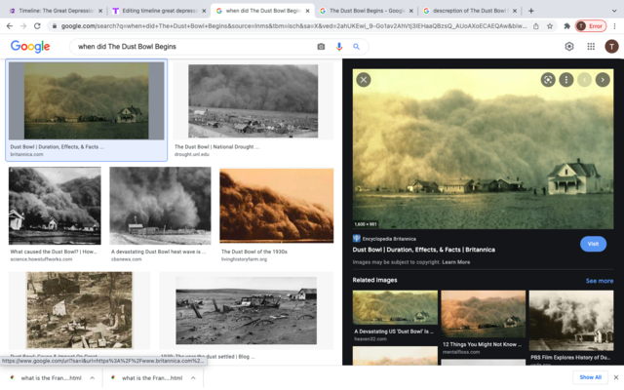
Task: Open related image PBS Film Explores History
Action: coord(571,321)
